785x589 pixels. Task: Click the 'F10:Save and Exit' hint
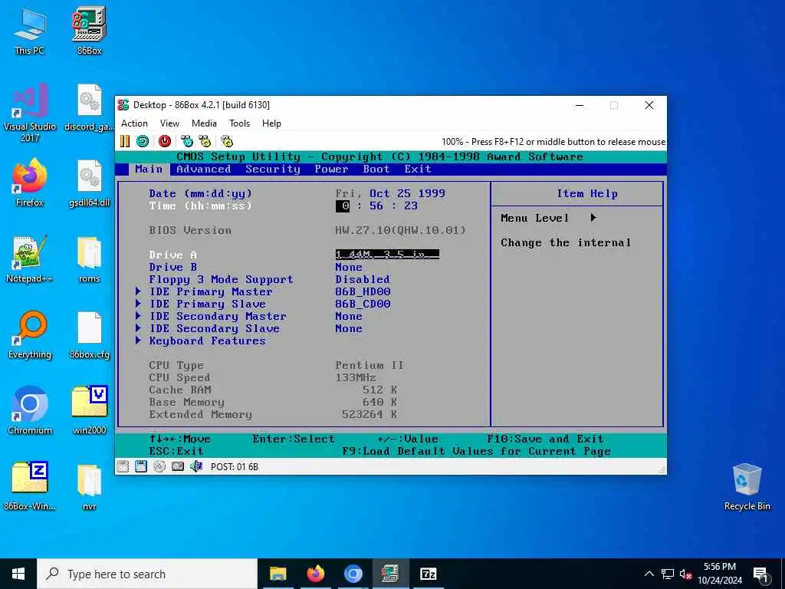(545, 439)
